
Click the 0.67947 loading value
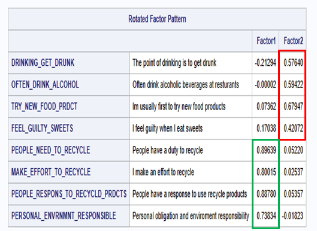pyautogui.click(x=293, y=107)
